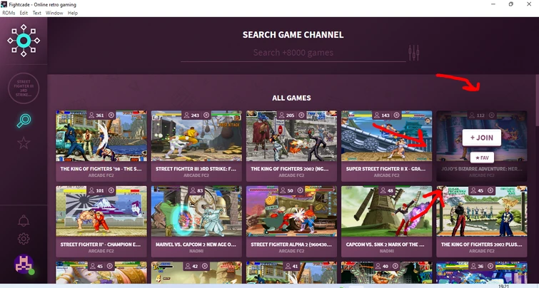Click the title 'THE KING OF FIGHTERS 2002 PLUS...'
Screen dimensions: 539x288
[482, 245]
